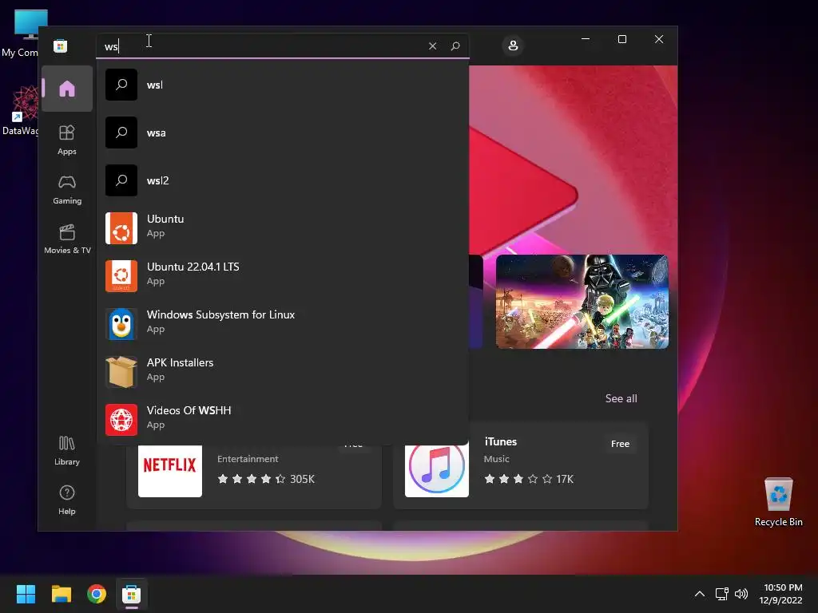Open Help in the sidebar
Viewport: 818px width, 613px height.
[67, 500]
